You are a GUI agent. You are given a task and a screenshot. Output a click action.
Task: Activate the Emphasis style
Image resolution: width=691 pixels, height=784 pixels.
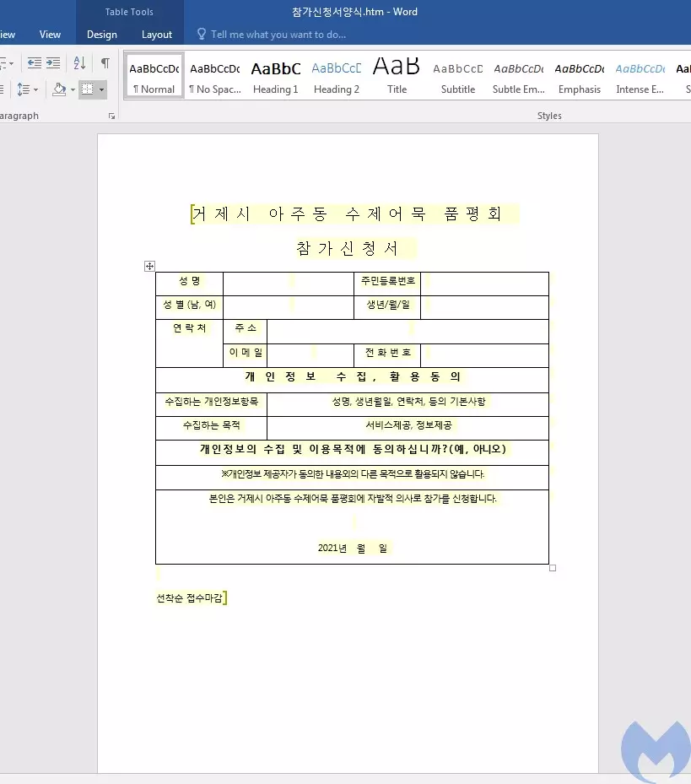pyautogui.click(x=579, y=76)
